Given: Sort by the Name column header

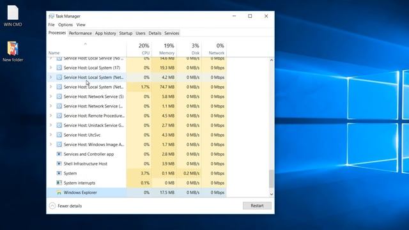Looking at the screenshot, I should 87,49.
